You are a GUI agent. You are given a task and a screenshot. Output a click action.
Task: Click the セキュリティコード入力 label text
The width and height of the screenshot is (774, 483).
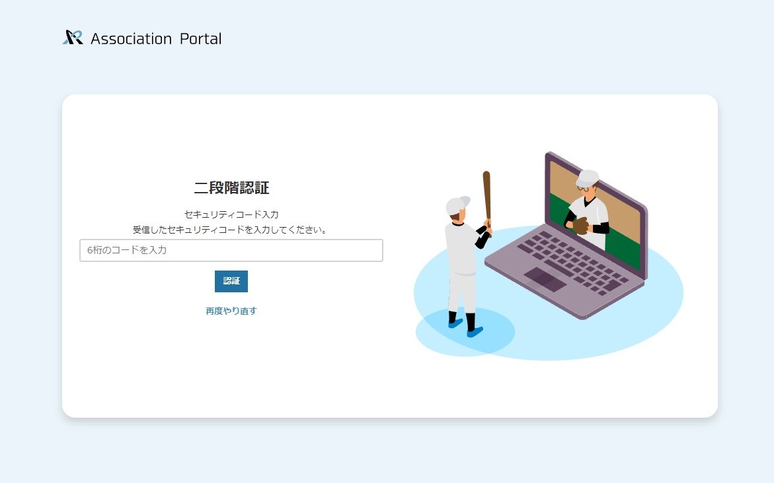(231, 214)
